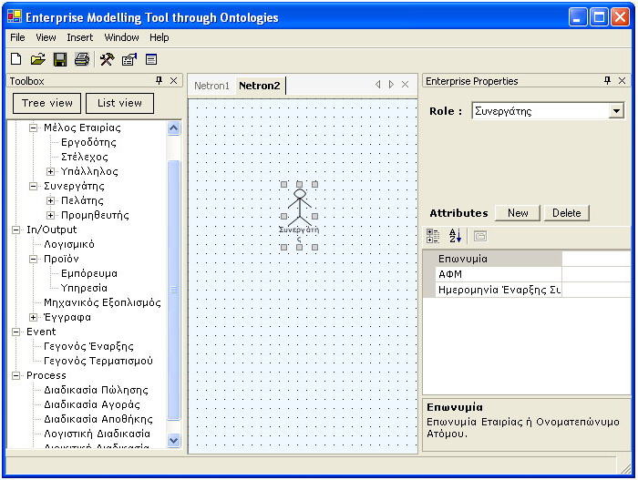Click the list window toolbar icon

[x=151, y=59]
